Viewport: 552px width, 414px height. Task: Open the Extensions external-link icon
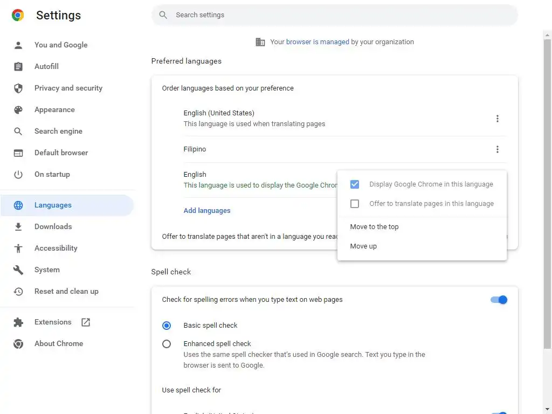pos(86,322)
